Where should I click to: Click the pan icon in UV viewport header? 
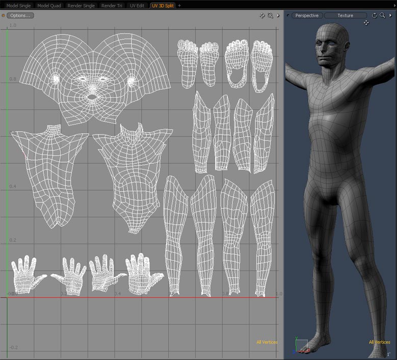click(262, 16)
